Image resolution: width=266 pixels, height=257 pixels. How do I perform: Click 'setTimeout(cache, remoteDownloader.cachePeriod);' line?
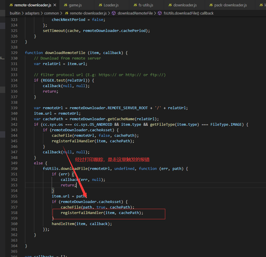96,31
